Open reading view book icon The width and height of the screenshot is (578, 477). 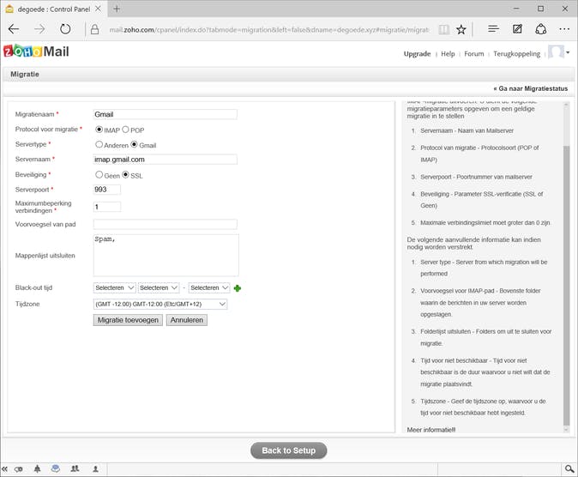coord(444,29)
